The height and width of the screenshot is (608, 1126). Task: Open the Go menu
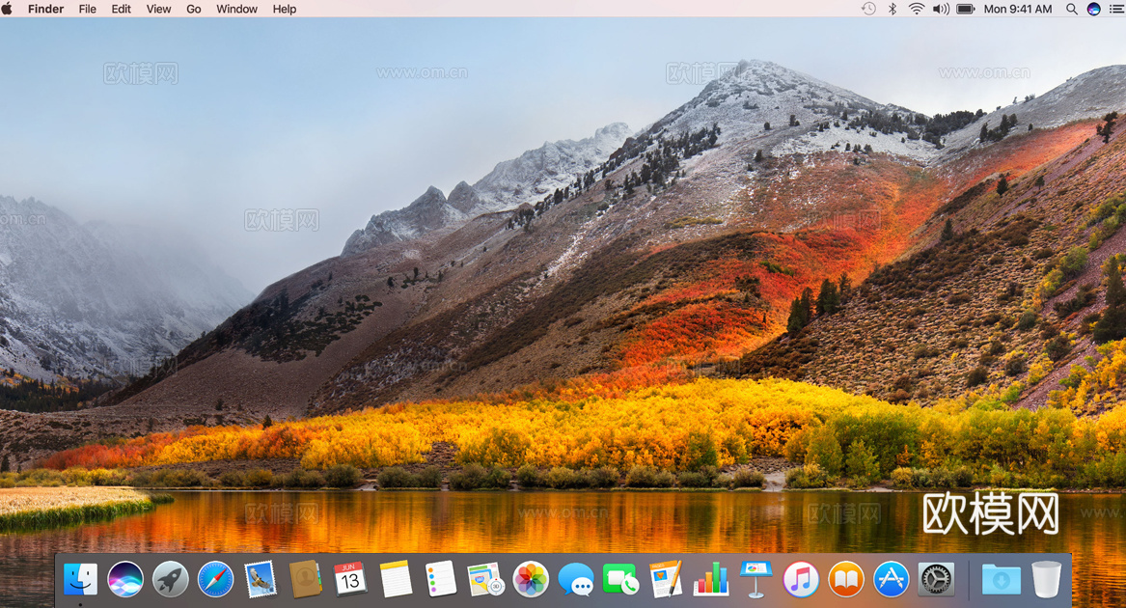tap(194, 9)
